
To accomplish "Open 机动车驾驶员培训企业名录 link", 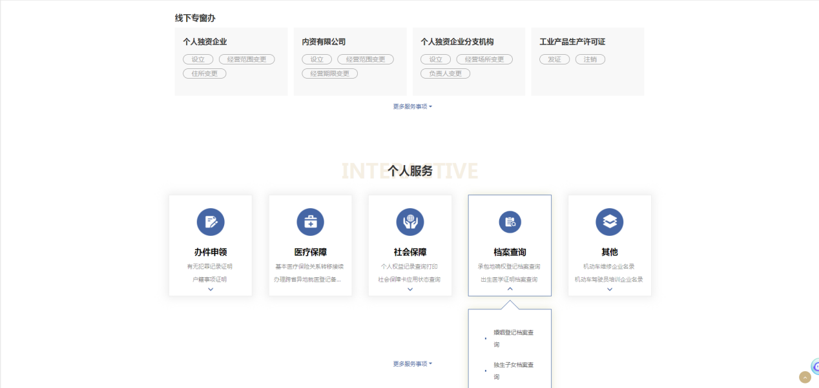I will pos(609,280).
